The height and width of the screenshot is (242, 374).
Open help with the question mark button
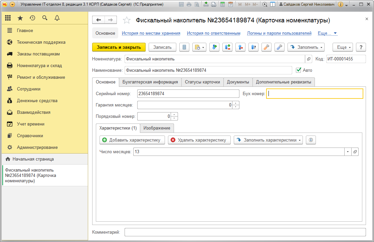point(361,47)
